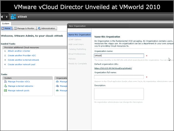Open Manage Provider vDCs link

19,82
